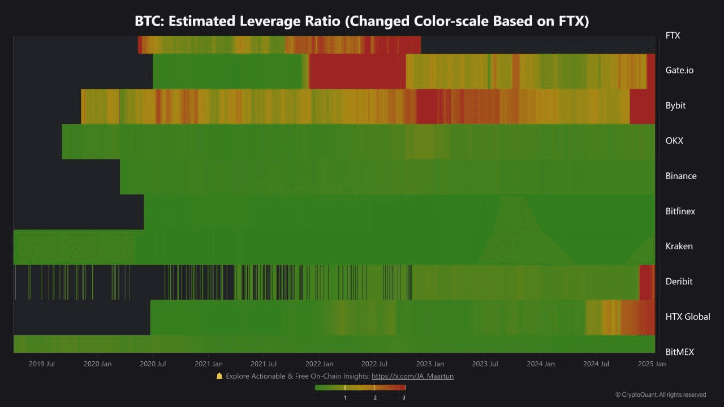Select the OKX exchange label
The width and height of the screenshot is (724, 407).
[674, 141]
